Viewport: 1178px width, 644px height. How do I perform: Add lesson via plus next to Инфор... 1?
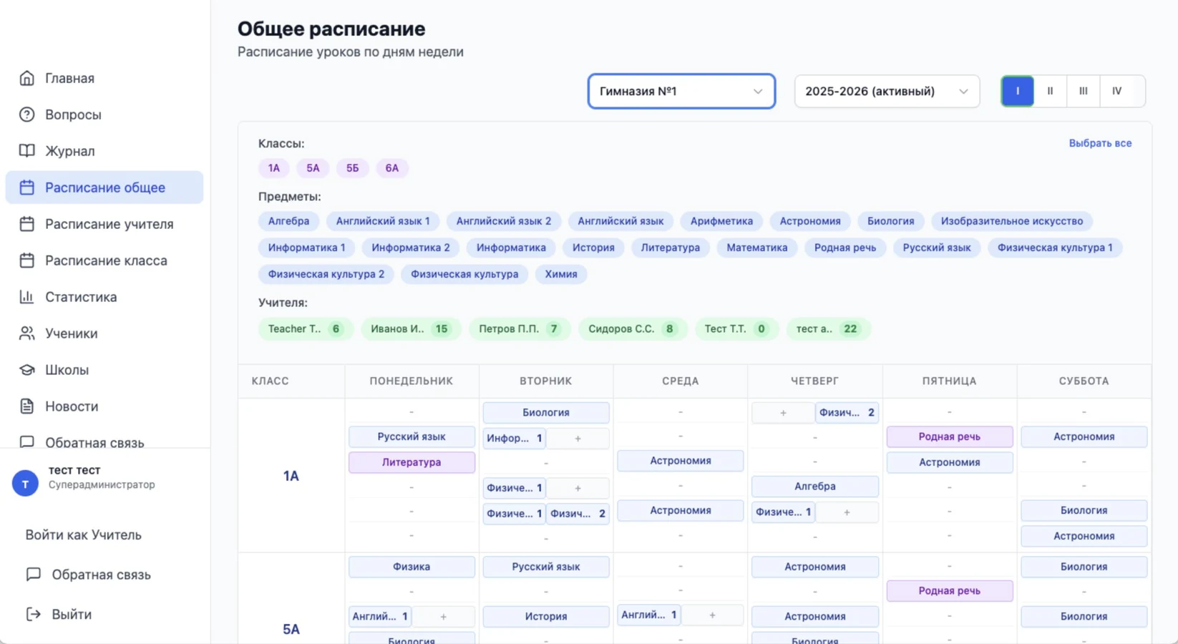[x=578, y=438]
